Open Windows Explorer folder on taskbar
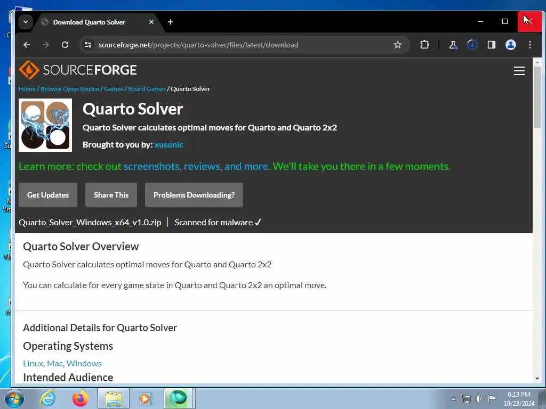 click(x=114, y=398)
